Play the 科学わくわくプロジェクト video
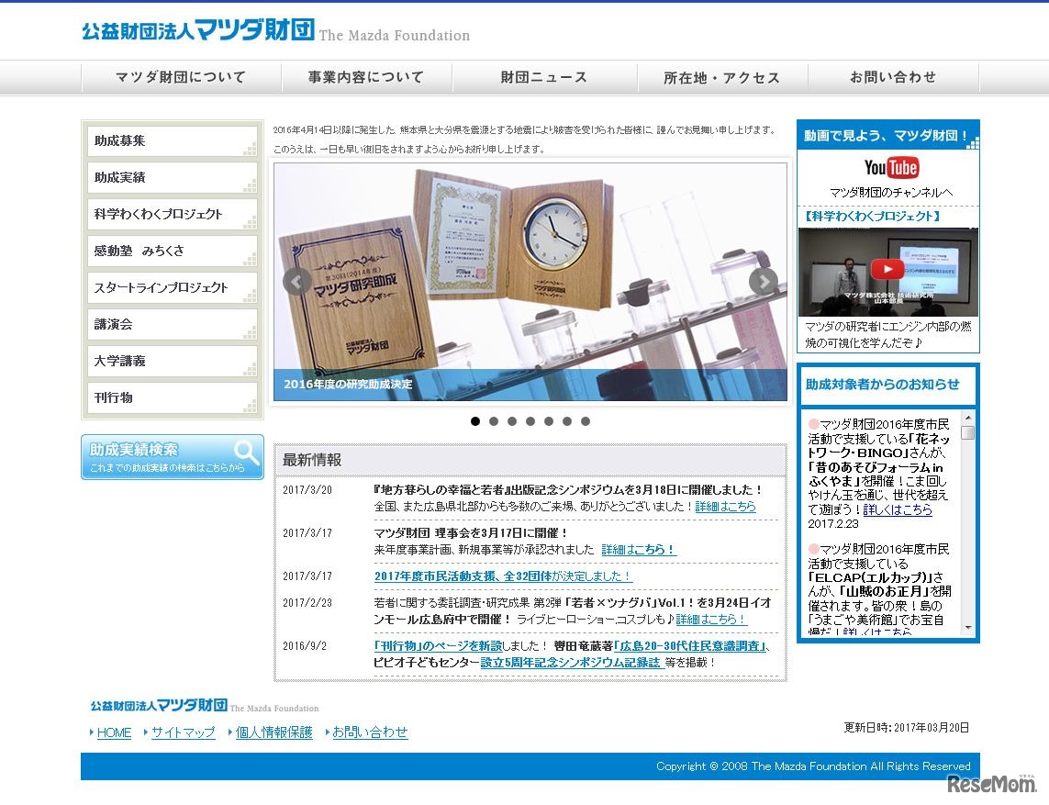1049x805 pixels. 887,269
